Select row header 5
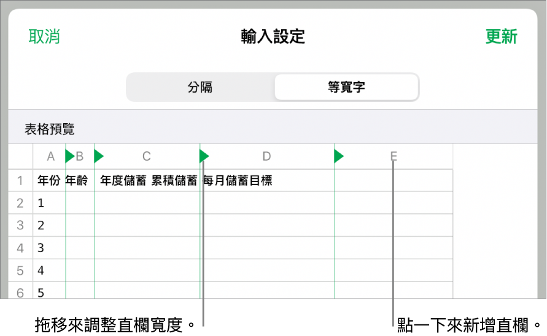Viewport: 547px width, 336px height. click(x=20, y=270)
